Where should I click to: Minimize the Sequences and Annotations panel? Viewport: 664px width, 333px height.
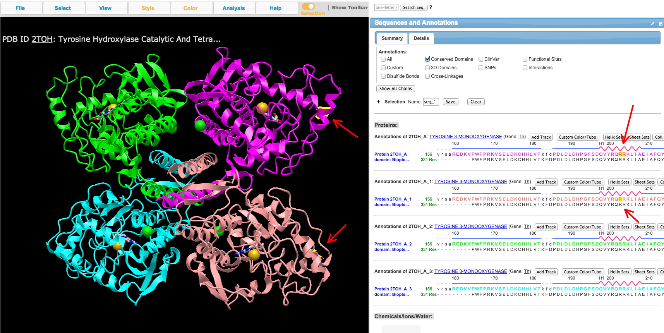click(x=661, y=24)
